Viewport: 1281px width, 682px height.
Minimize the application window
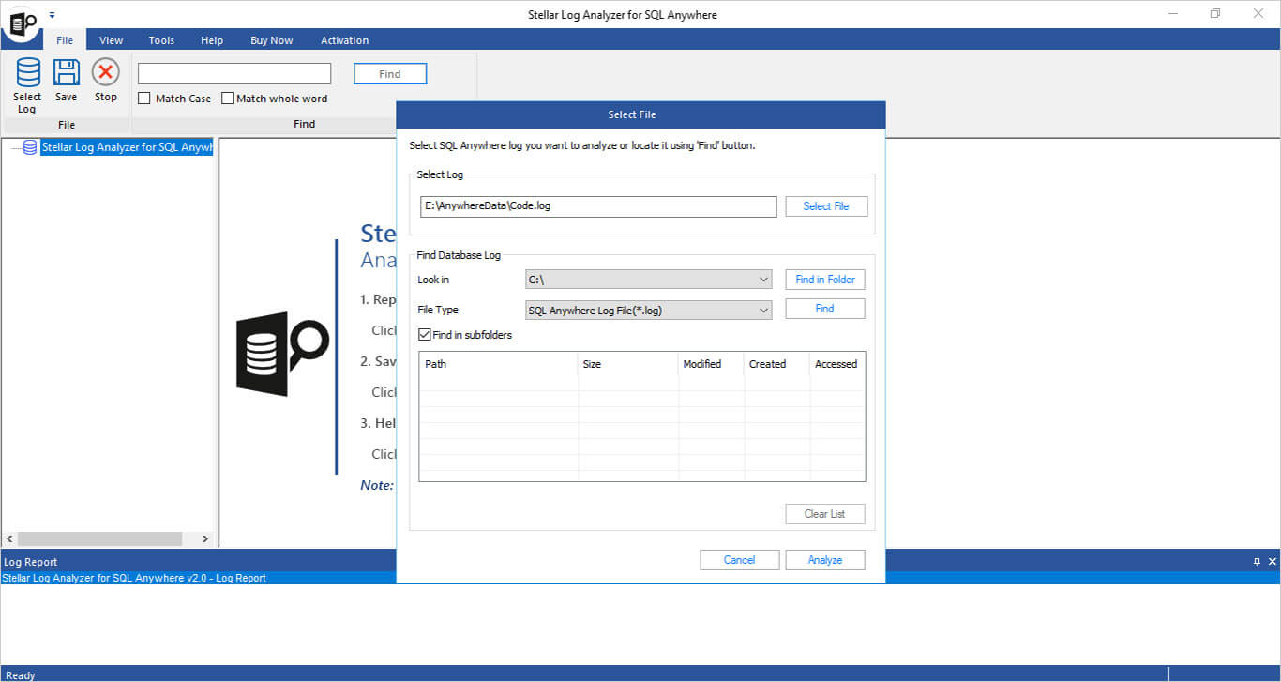click(x=1173, y=14)
